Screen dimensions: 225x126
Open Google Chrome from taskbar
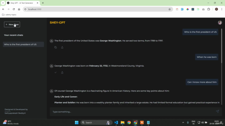[129, 122]
